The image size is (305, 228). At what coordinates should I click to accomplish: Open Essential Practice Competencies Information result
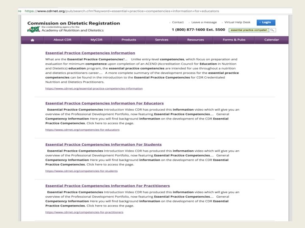(90, 53)
